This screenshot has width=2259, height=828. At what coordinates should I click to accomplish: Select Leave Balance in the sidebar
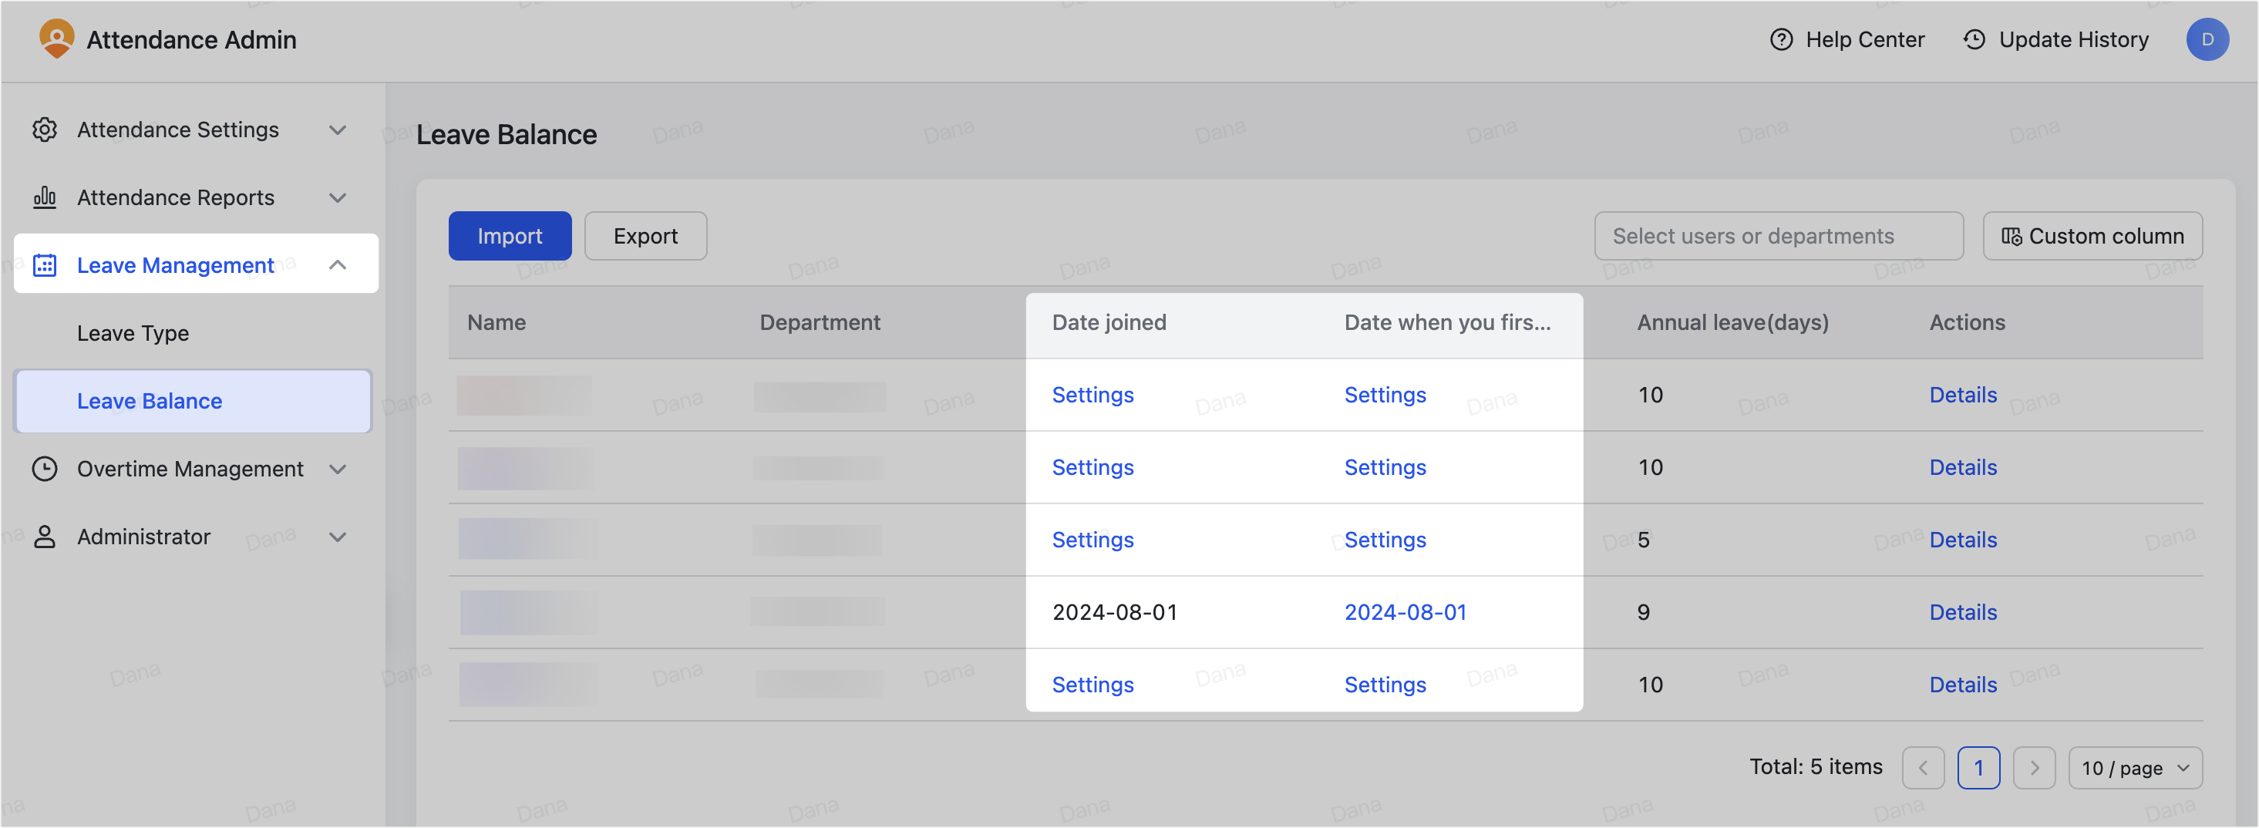point(149,401)
